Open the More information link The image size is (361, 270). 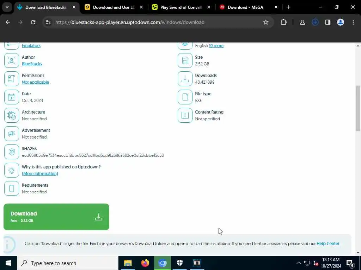(40, 174)
